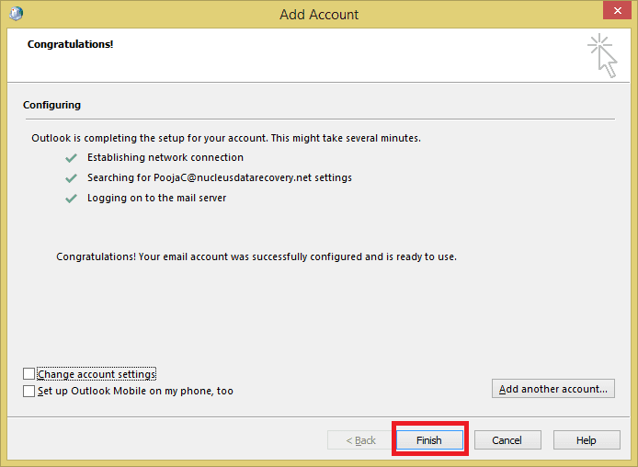
Task: Open Help for the Add Account wizard
Action: [587, 440]
